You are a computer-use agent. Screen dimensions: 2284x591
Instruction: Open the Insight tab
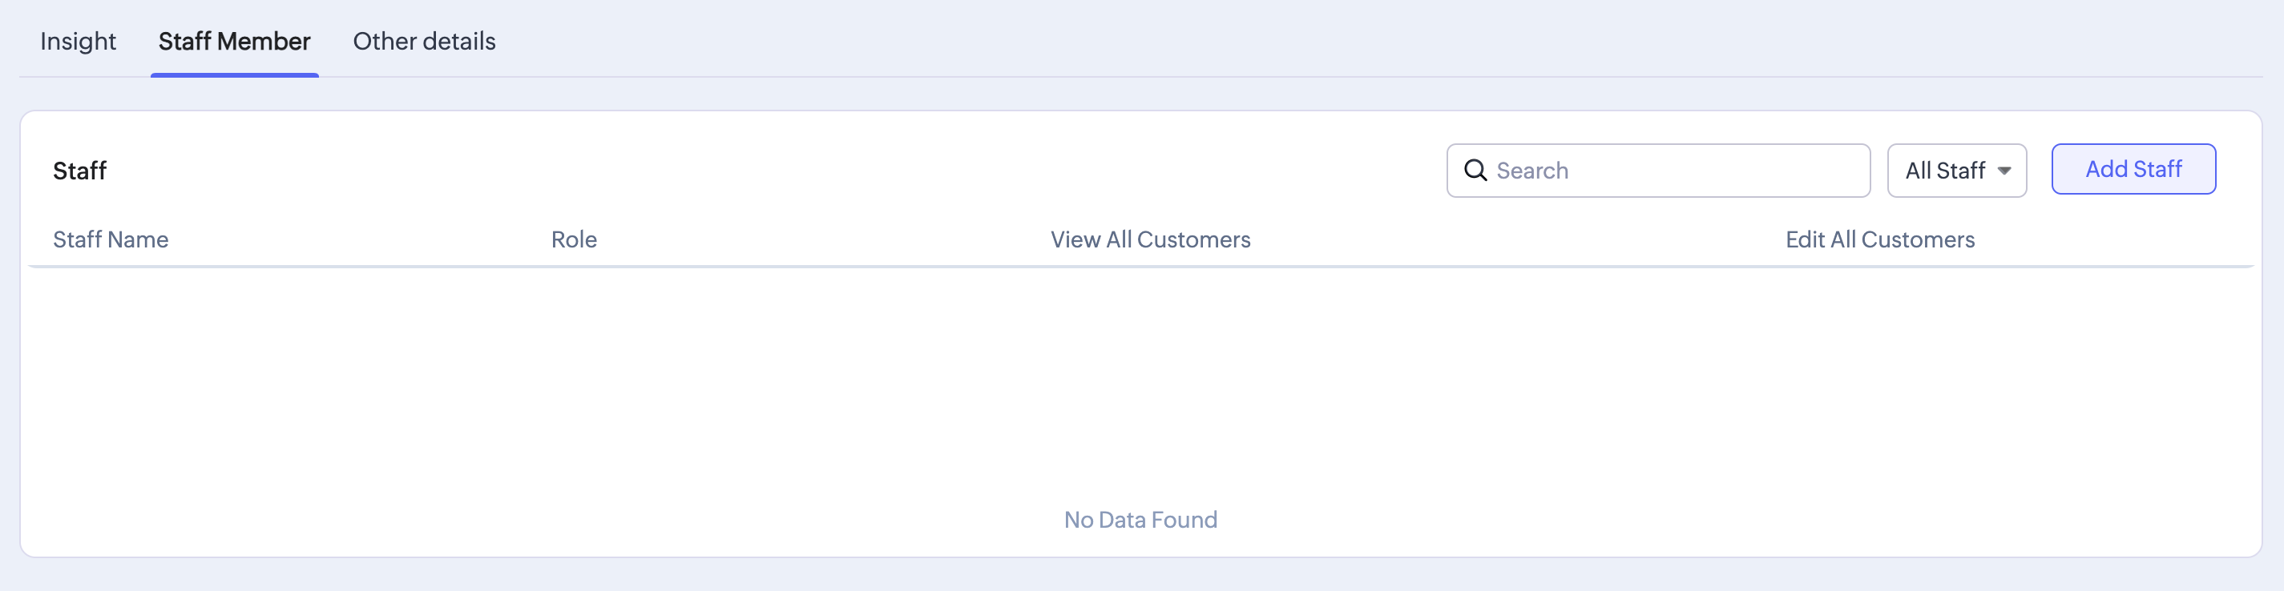tap(78, 41)
